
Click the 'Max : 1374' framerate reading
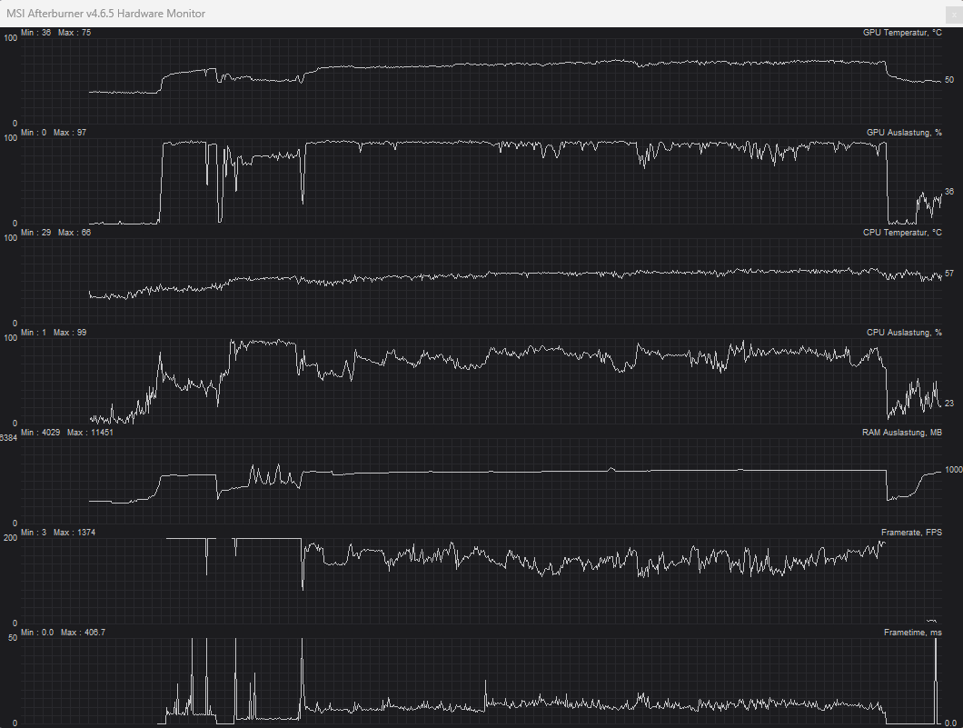74,533
